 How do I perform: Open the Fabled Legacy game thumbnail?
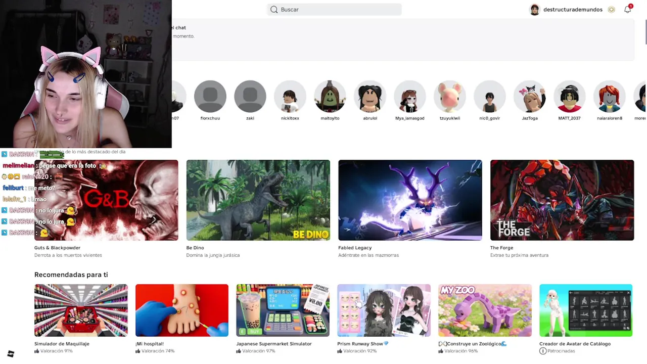(410, 200)
